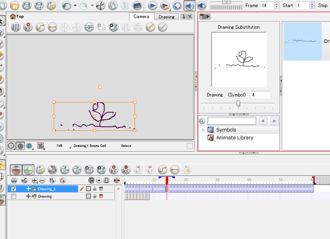The width and height of the screenshot is (330, 239).
Task: Click the Undo arrow icon
Action: (67, 6)
